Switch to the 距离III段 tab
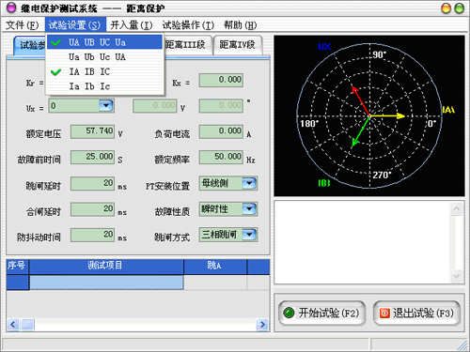The image size is (470, 352). pyautogui.click(x=188, y=45)
